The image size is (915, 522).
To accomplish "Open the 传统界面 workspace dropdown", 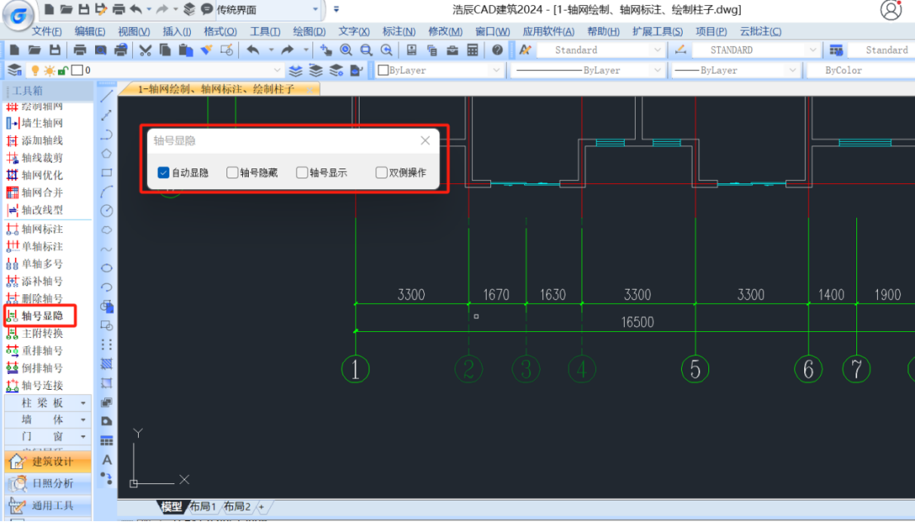I will [316, 10].
